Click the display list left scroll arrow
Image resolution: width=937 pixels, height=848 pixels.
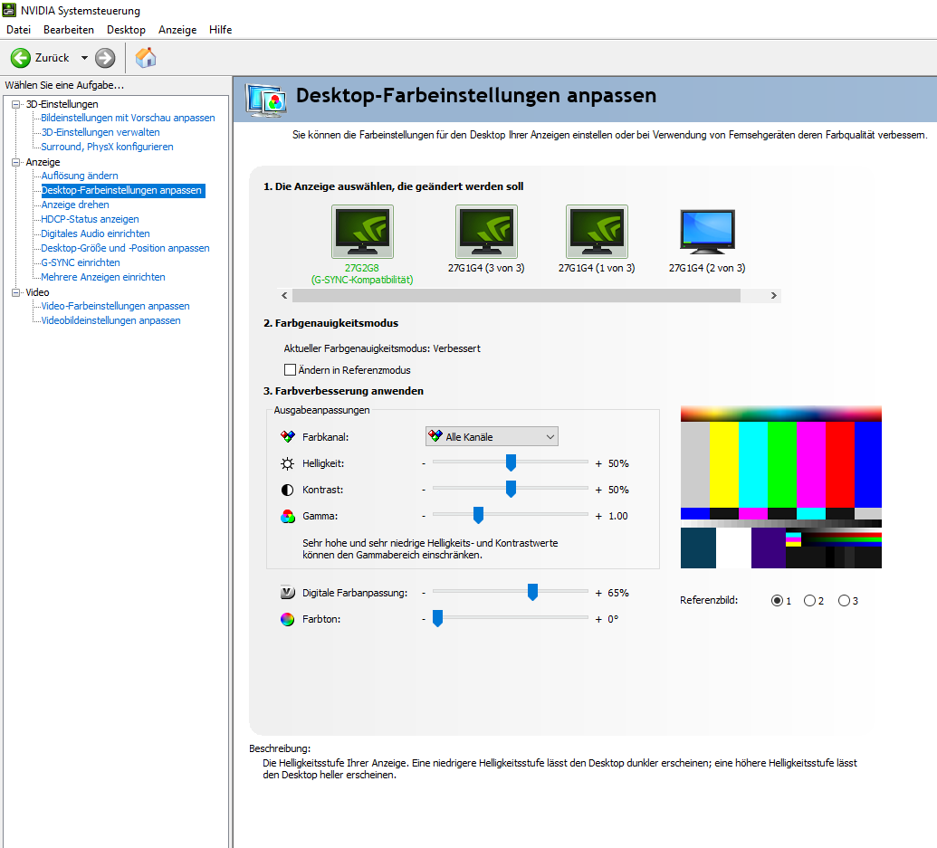click(284, 295)
